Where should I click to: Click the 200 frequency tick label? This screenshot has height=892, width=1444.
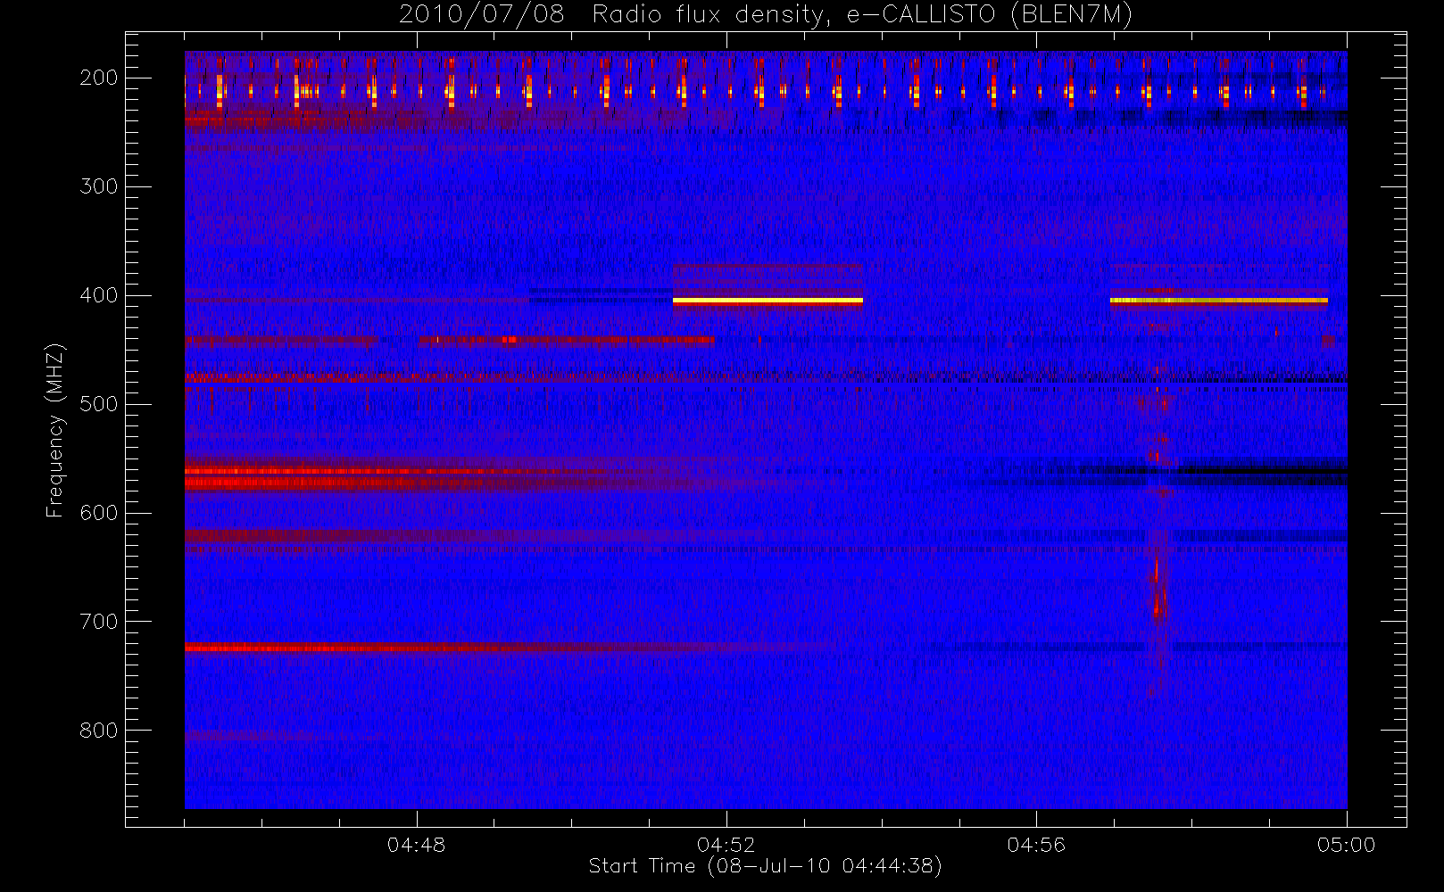click(98, 78)
